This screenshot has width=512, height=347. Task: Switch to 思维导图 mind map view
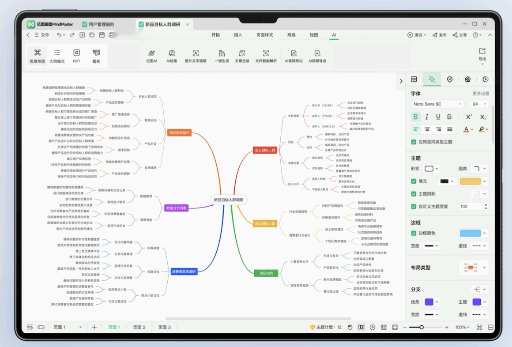(x=37, y=56)
